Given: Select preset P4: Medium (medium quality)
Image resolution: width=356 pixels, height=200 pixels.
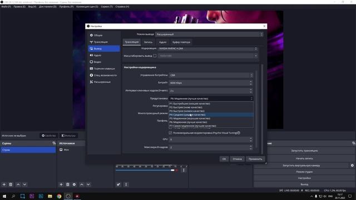Looking at the screenshot, I should tap(211, 115).
